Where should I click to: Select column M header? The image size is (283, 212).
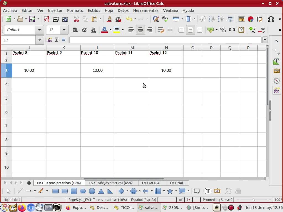(x=132, y=47)
